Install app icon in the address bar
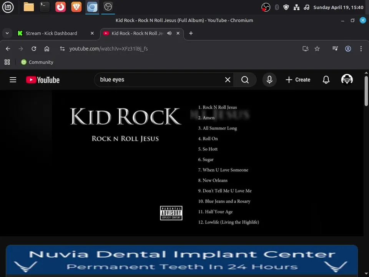The image size is (369, 277). (x=306, y=48)
